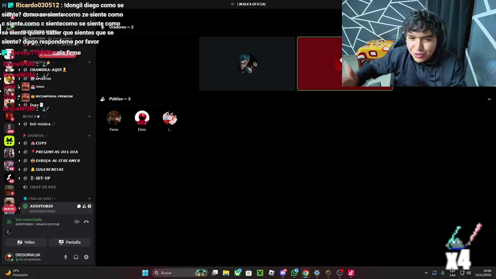Screen dimensions: 496x279
Task: Jump to unread with the NUEVO badge
Action: [9, 209]
